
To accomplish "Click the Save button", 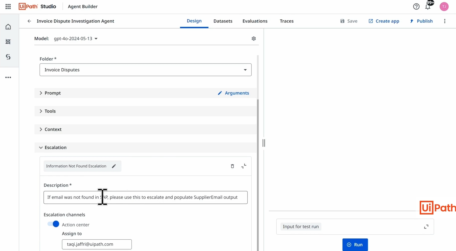I will click(349, 21).
